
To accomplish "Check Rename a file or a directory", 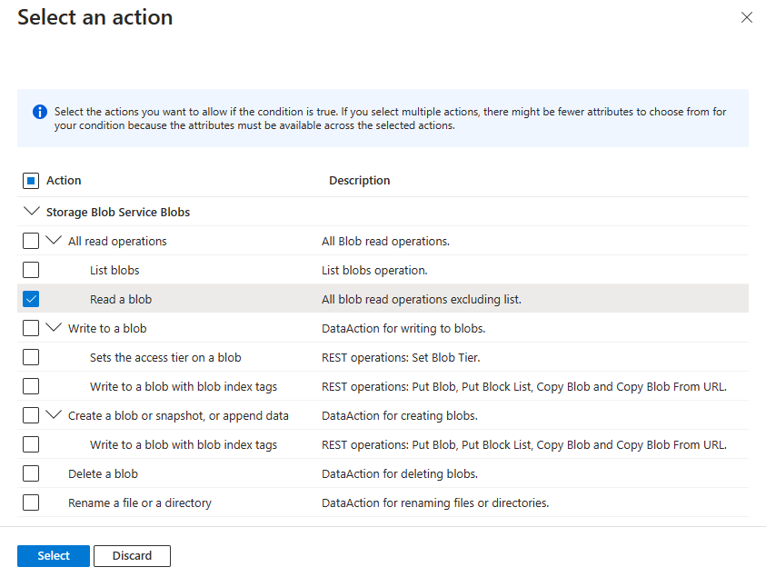I will tap(31, 502).
